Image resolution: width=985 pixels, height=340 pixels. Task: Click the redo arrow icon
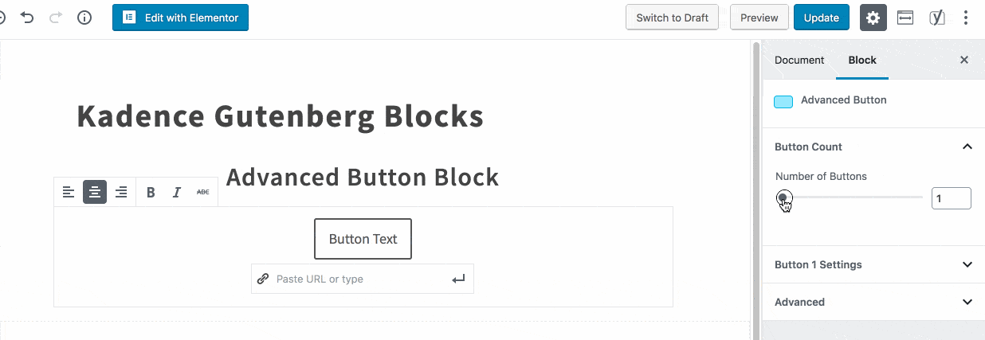click(x=55, y=18)
